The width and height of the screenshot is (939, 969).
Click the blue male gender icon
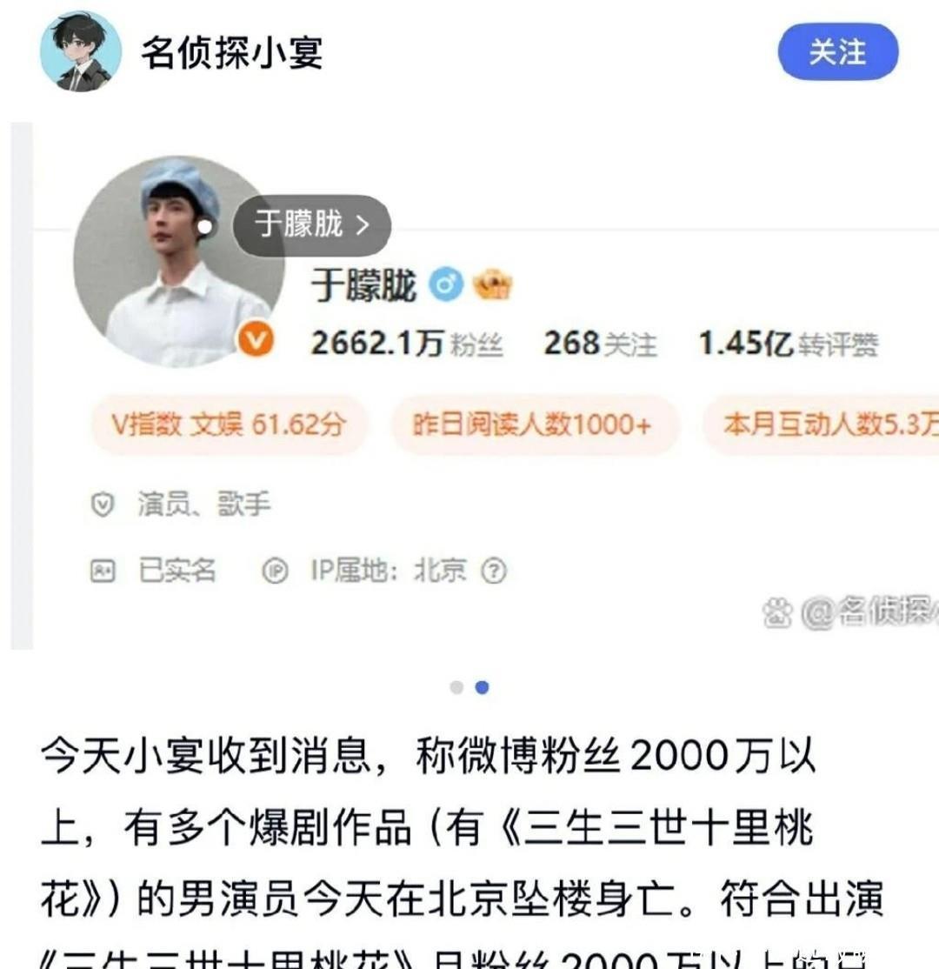[x=446, y=285]
